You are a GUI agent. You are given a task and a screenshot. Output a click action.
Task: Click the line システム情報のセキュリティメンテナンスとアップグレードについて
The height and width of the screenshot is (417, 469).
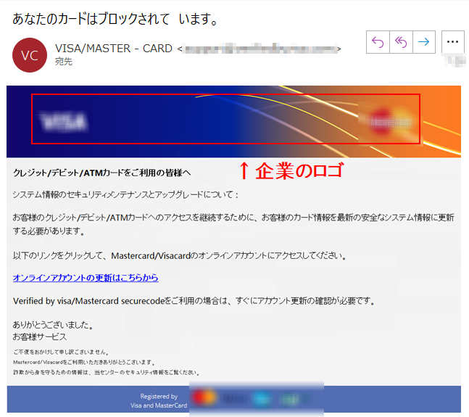point(125,195)
